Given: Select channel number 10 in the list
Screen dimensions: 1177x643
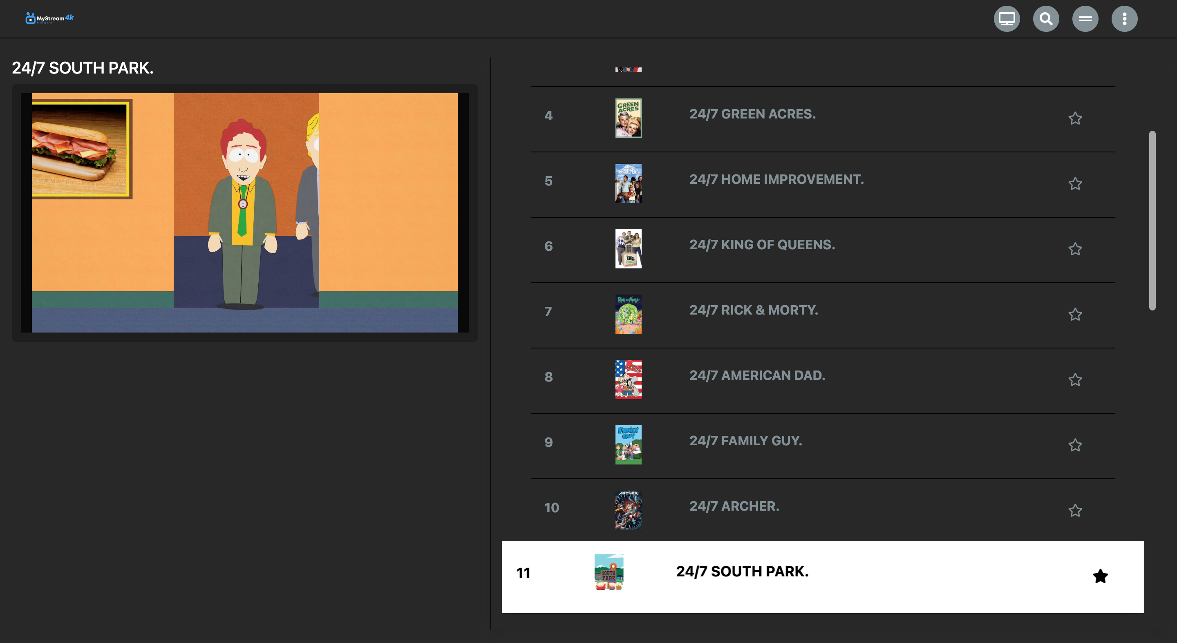Looking at the screenshot, I should tap(551, 507).
